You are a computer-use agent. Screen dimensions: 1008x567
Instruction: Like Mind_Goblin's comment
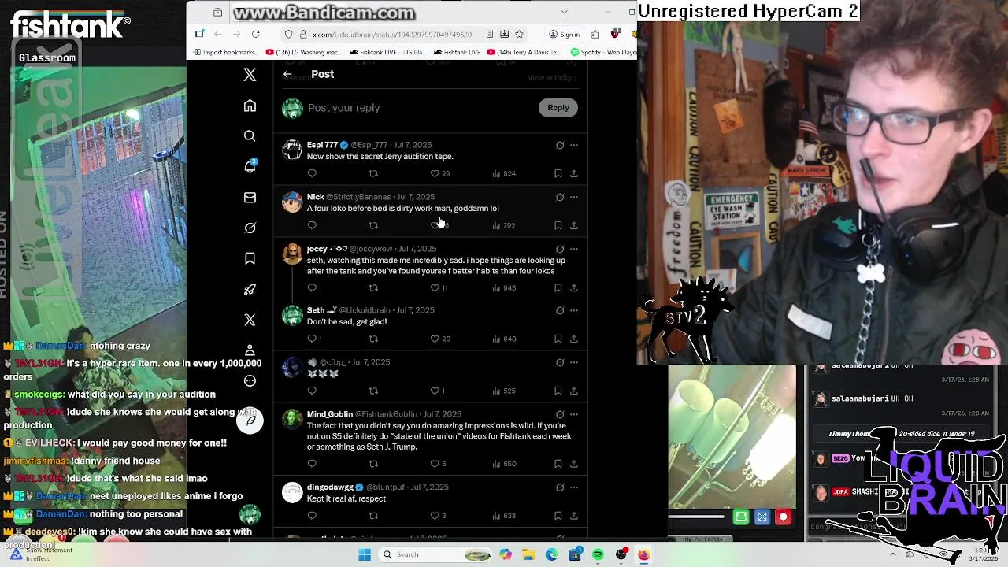pos(438,464)
